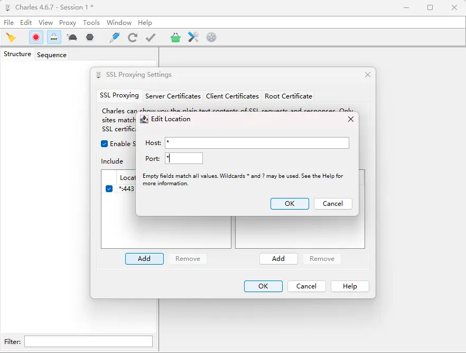Click Help in SSL Proxying Settings

pyautogui.click(x=350, y=286)
